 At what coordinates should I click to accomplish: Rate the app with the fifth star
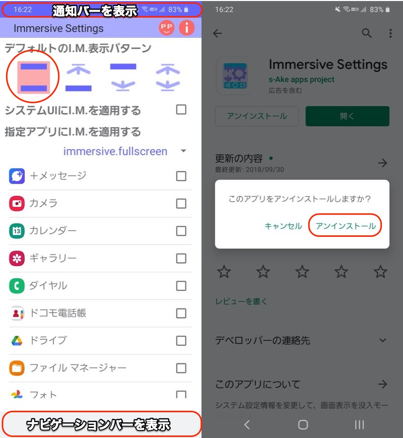click(x=380, y=272)
